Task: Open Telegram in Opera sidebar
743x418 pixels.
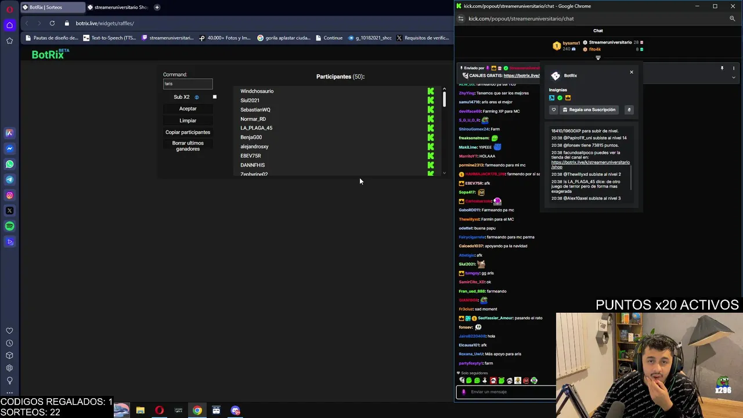Action: [x=9, y=179]
